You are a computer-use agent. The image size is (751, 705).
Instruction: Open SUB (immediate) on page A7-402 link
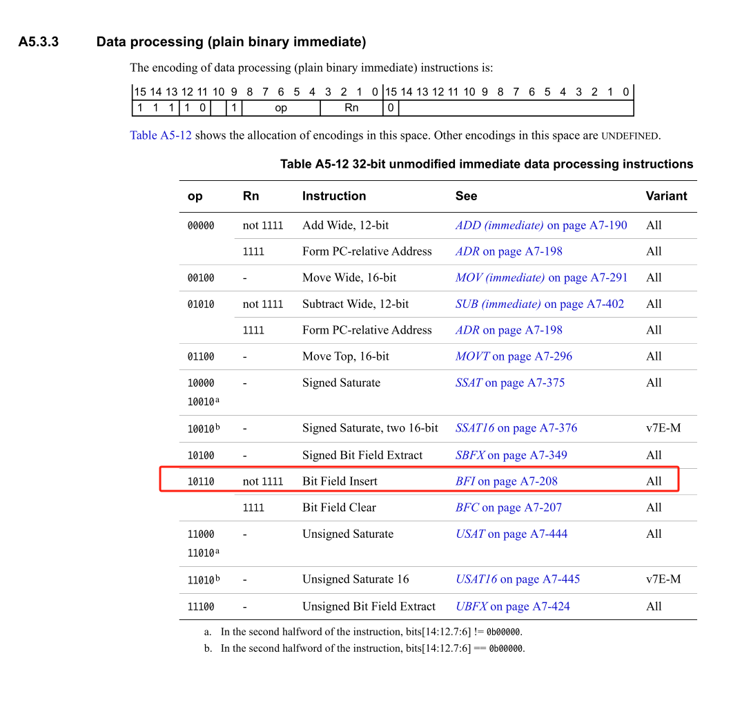[x=540, y=305]
